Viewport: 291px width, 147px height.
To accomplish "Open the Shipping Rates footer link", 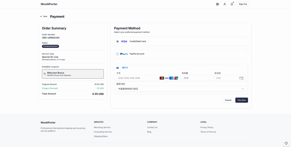I will [x=101, y=136].
